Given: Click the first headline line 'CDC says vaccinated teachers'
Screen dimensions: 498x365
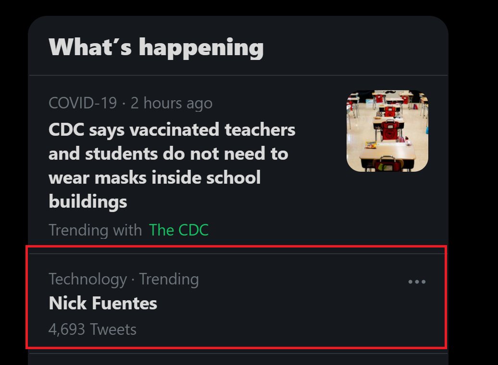Looking at the screenshot, I should click(172, 130).
